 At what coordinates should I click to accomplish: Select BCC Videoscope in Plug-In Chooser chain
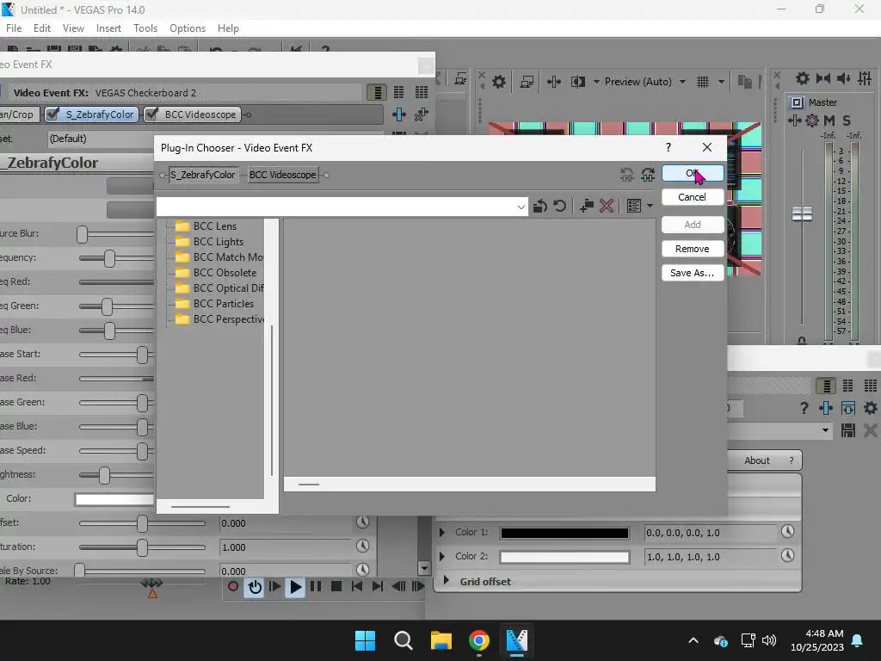282,175
